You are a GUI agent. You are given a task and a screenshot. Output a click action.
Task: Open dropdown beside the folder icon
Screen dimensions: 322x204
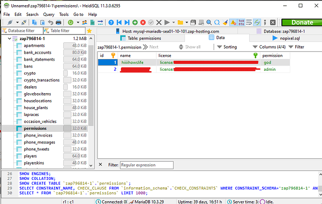point(187,22)
